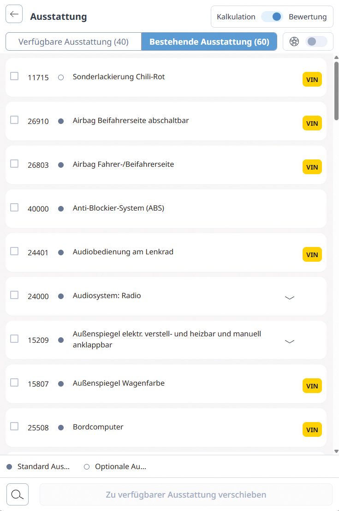The width and height of the screenshot is (339, 511).
Task: Click VIN badge for Sonderlackierung Chili-Rot
Action: point(312,79)
